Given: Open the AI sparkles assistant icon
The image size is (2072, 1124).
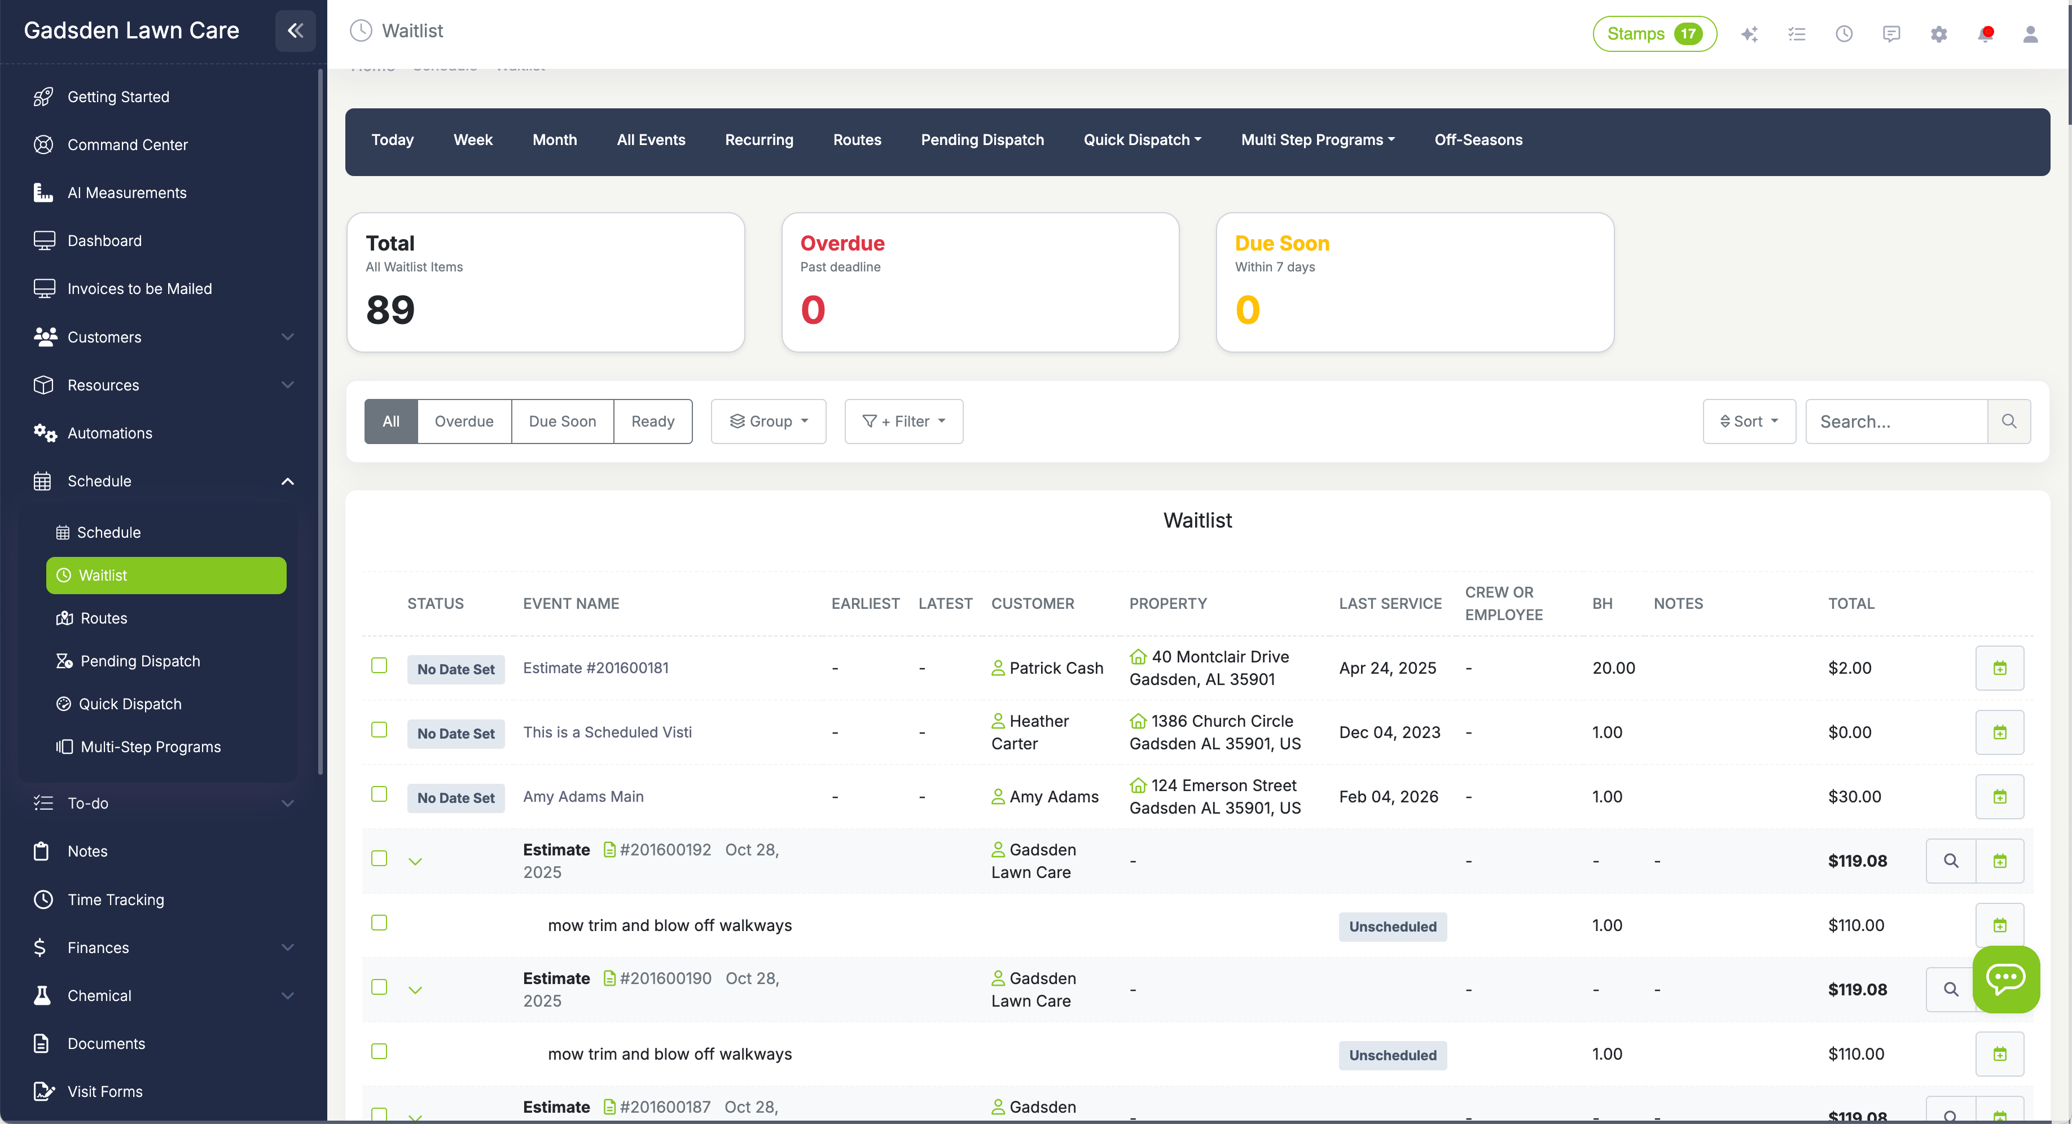Looking at the screenshot, I should [x=1750, y=34].
